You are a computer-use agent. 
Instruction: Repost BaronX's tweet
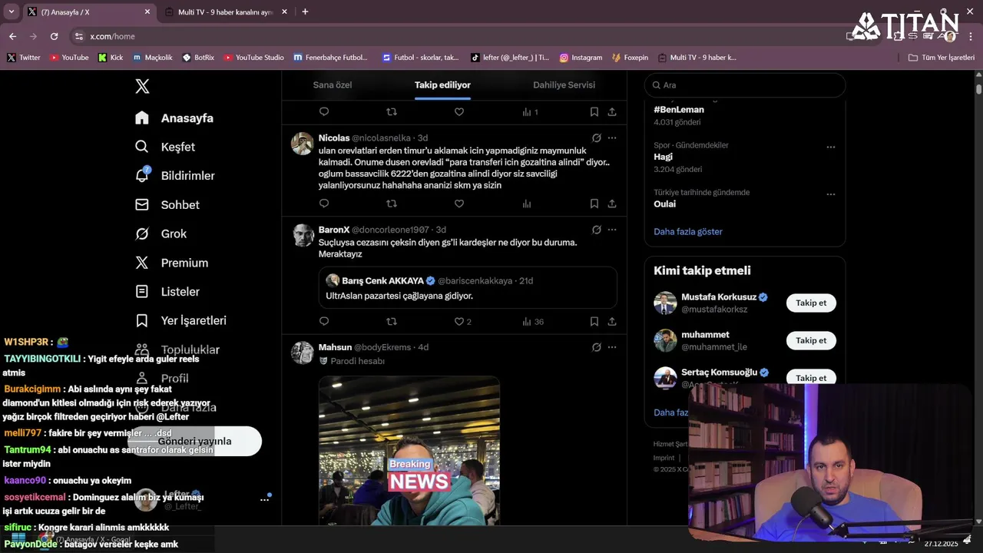point(392,321)
